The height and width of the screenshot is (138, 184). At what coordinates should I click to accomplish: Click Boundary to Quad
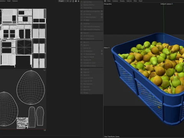pos(92,66)
